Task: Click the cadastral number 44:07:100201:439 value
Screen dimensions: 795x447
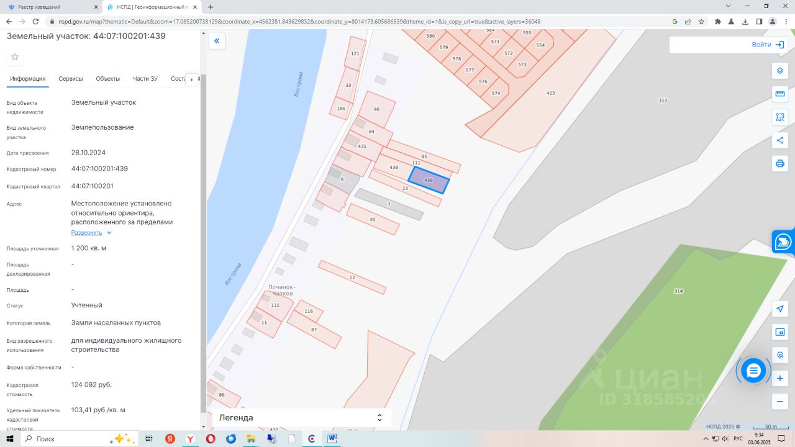Action: coord(99,169)
